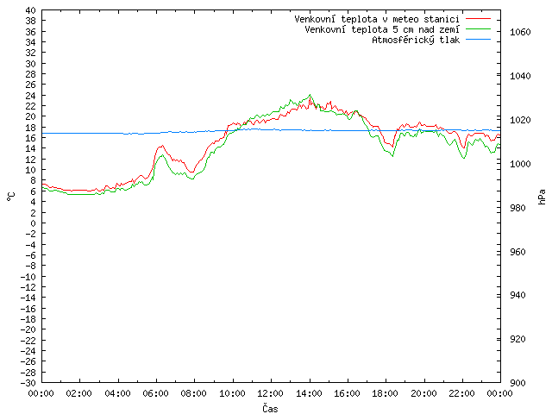The image size is (552, 414).
Task: Click x-axis label '20:00'
Action: pyautogui.click(x=423, y=393)
